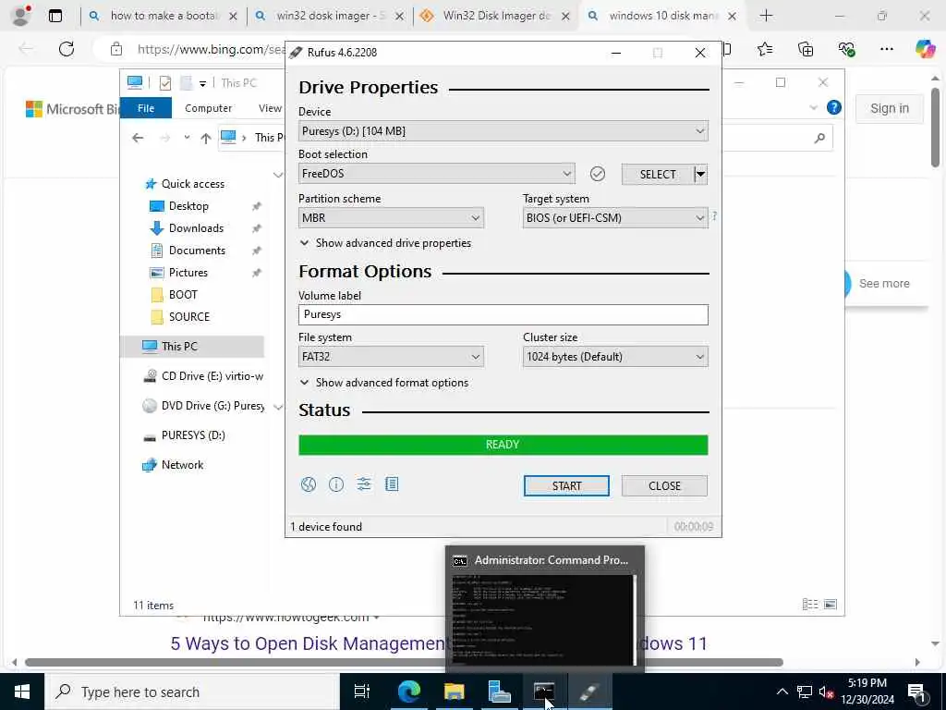Open the Boot selection FreeDOS dropdown
946x710 pixels.
coord(437,174)
